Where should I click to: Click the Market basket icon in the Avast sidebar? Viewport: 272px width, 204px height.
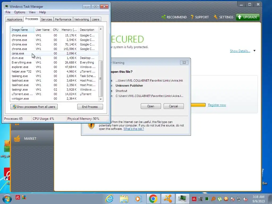(17, 139)
